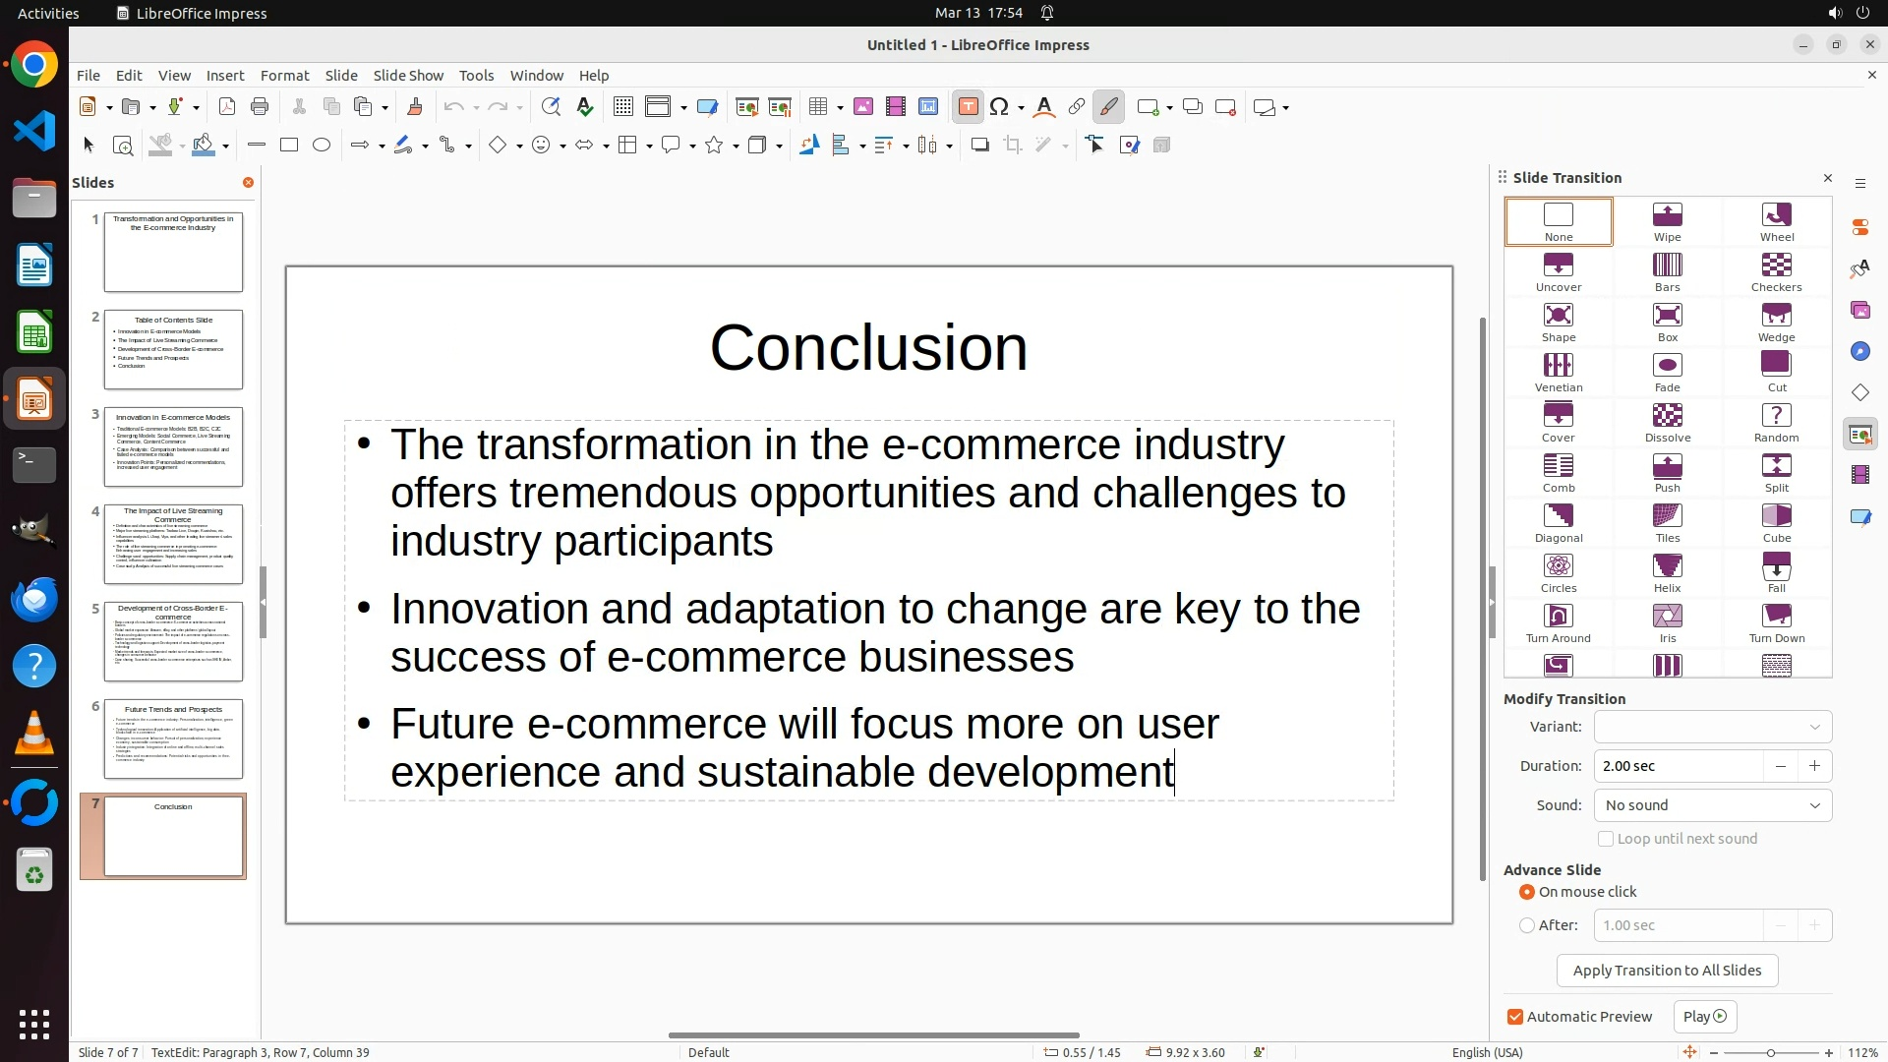Select the Rectangle drawing tool
Screen dimensions: 1888x1062
[x=289, y=146]
